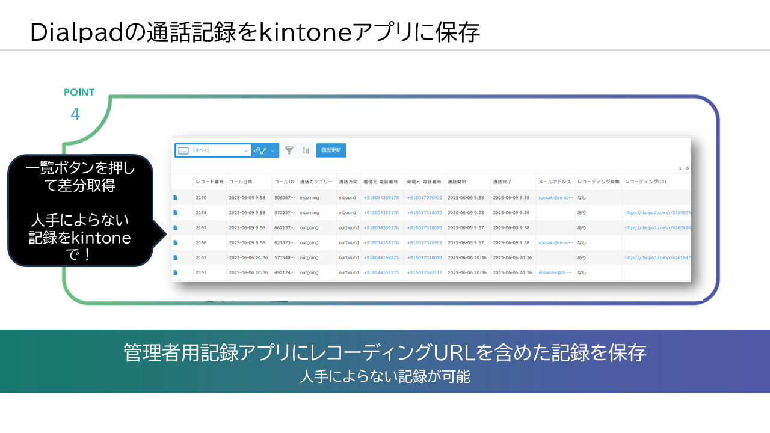Click the 通話カテゴリー column header
Viewport: 770px width, 433px height.
316,182
